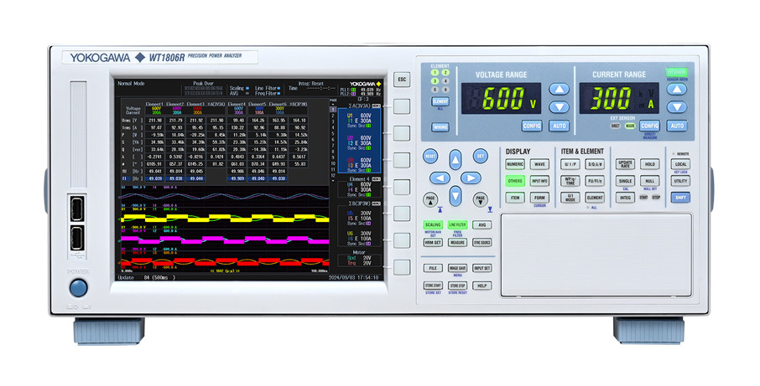
Task: Click the PAGE up round key
Action: [x=430, y=199]
